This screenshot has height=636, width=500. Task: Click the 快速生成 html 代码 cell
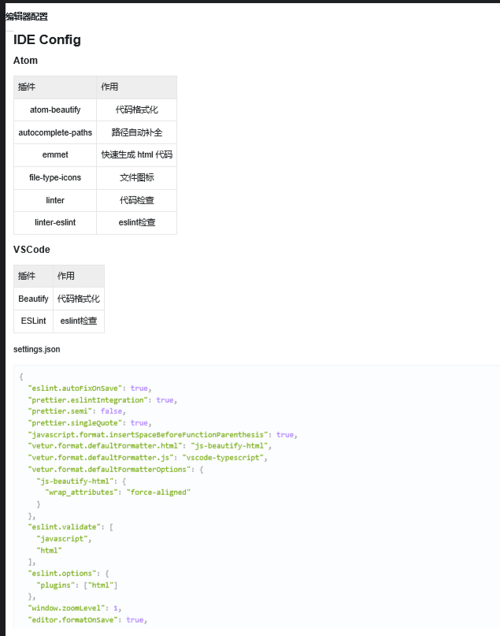(137, 155)
